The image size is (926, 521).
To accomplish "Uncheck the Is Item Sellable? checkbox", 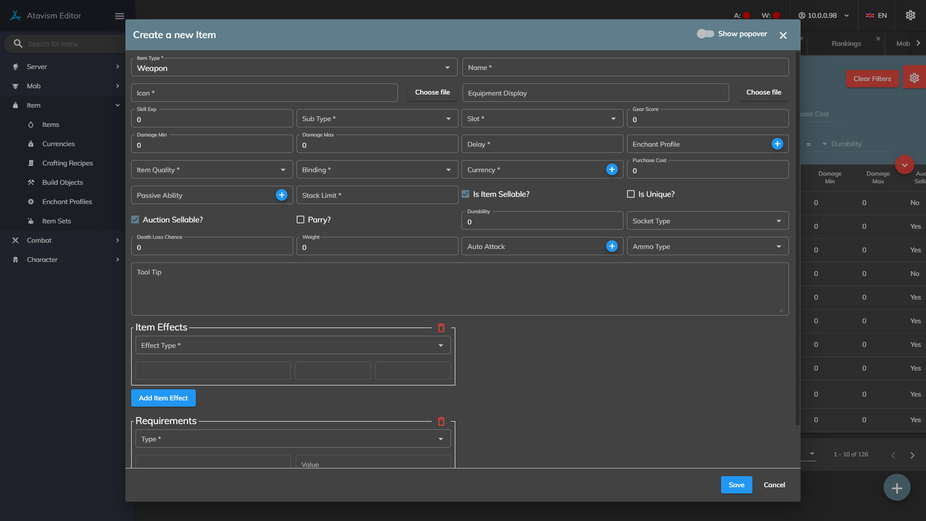I will tap(465, 194).
